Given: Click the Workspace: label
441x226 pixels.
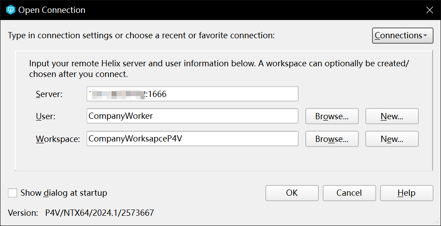Looking at the screenshot, I should [58, 139].
